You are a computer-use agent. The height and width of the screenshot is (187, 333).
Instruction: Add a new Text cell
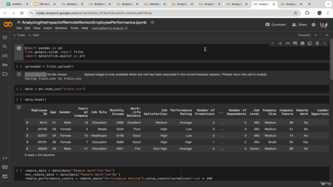tap(34, 35)
